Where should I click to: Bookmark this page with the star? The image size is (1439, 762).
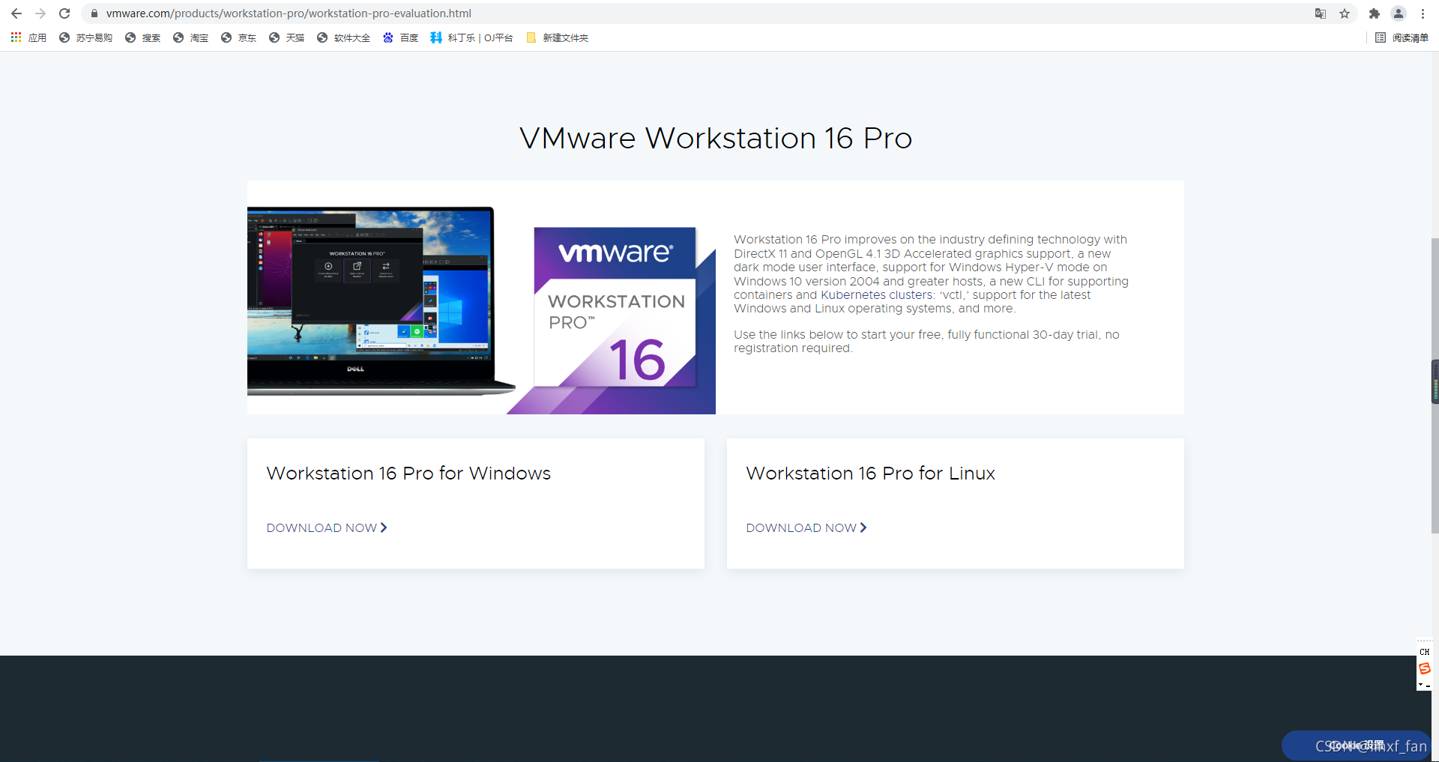click(1345, 13)
